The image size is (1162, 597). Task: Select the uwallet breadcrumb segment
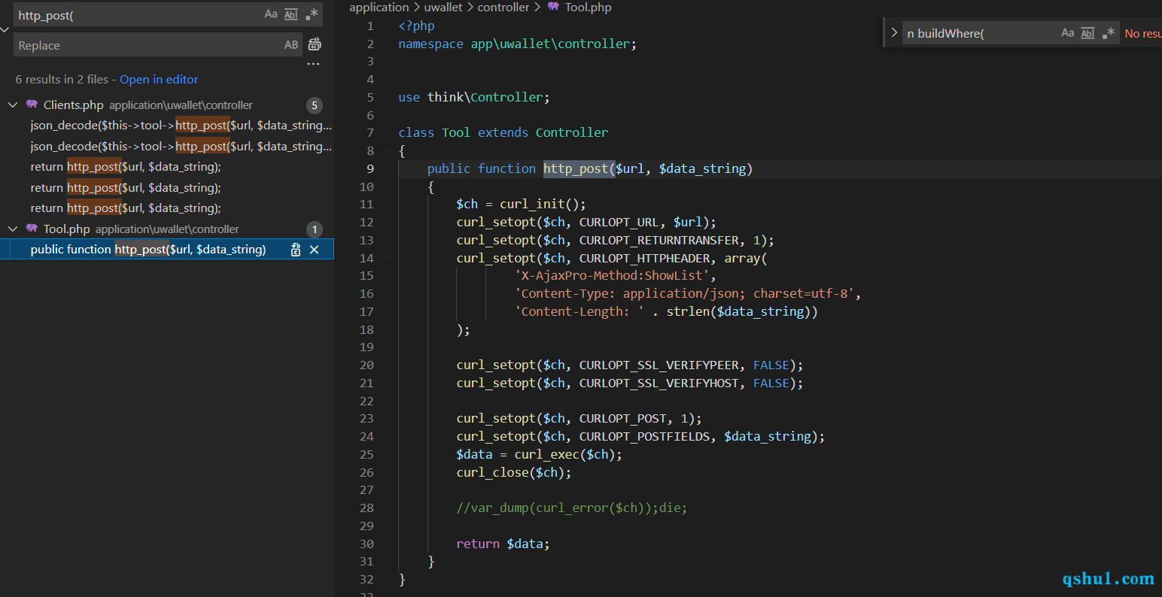[443, 7]
